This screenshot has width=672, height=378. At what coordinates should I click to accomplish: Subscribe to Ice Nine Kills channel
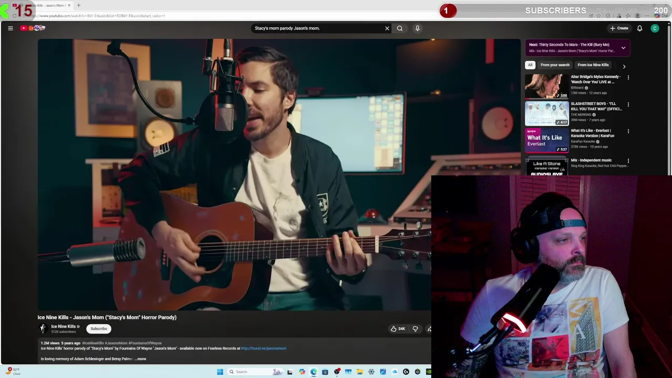click(99, 329)
